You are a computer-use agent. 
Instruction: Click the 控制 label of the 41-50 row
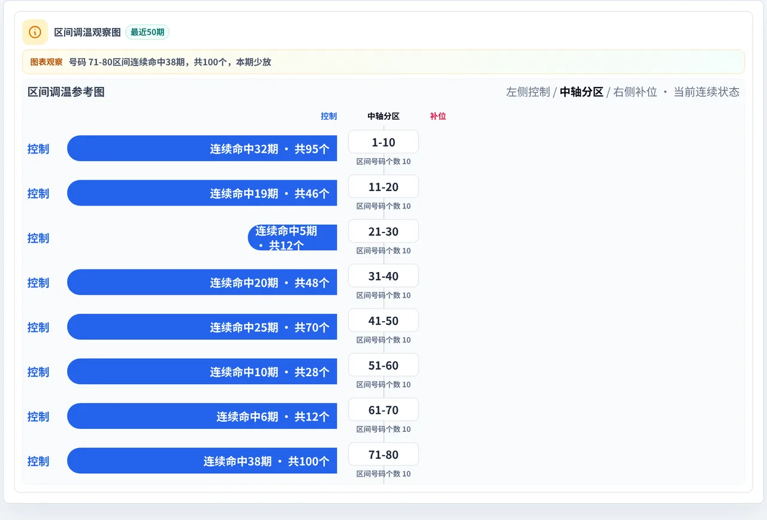tap(38, 327)
